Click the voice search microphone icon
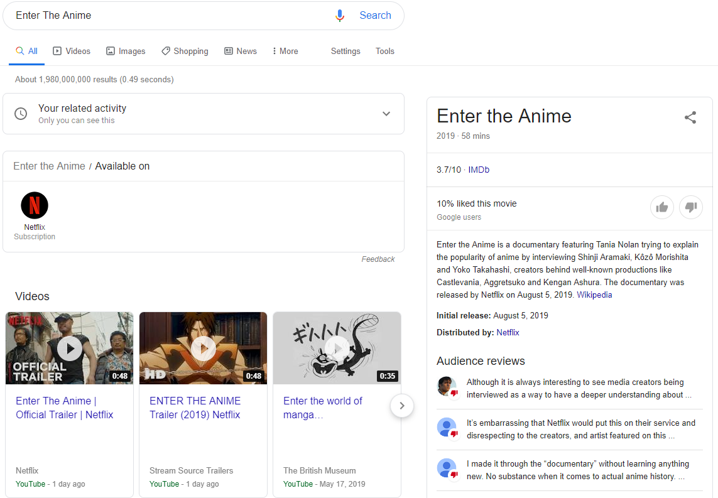Screen dimensions: 718x498 [339, 16]
